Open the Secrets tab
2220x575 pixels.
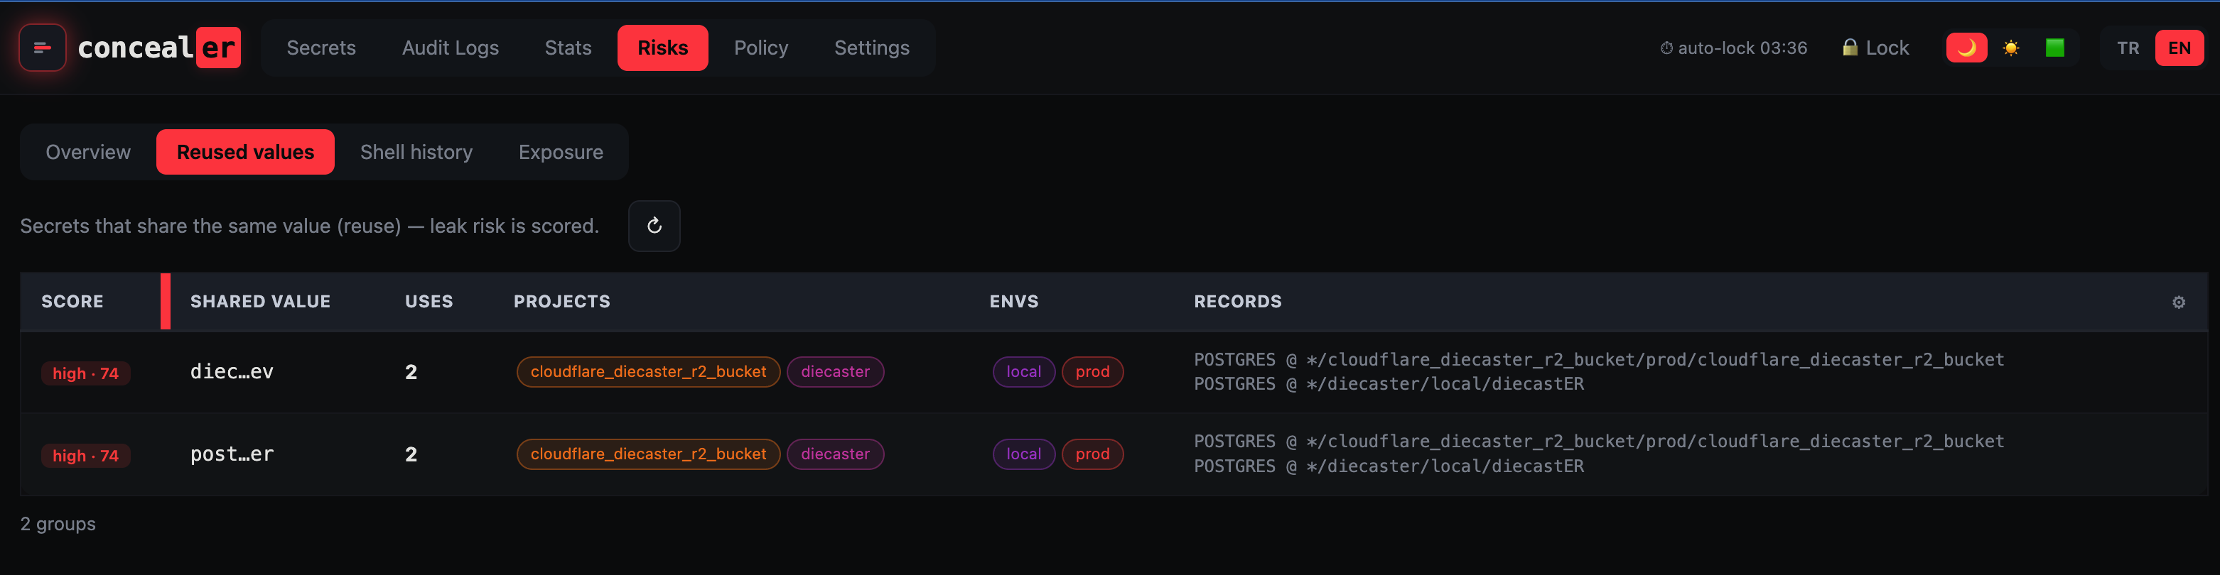pos(320,48)
